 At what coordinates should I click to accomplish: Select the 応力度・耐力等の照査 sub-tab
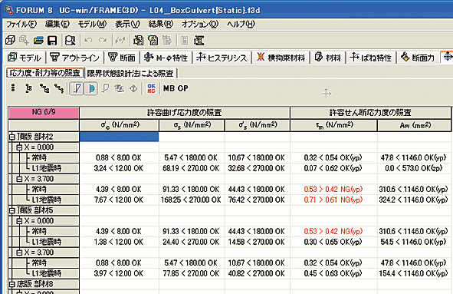44,73
